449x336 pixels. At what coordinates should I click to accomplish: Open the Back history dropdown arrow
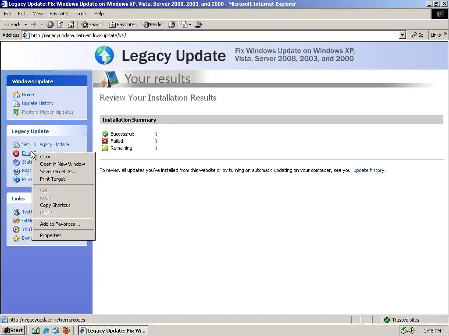[x=25, y=24]
